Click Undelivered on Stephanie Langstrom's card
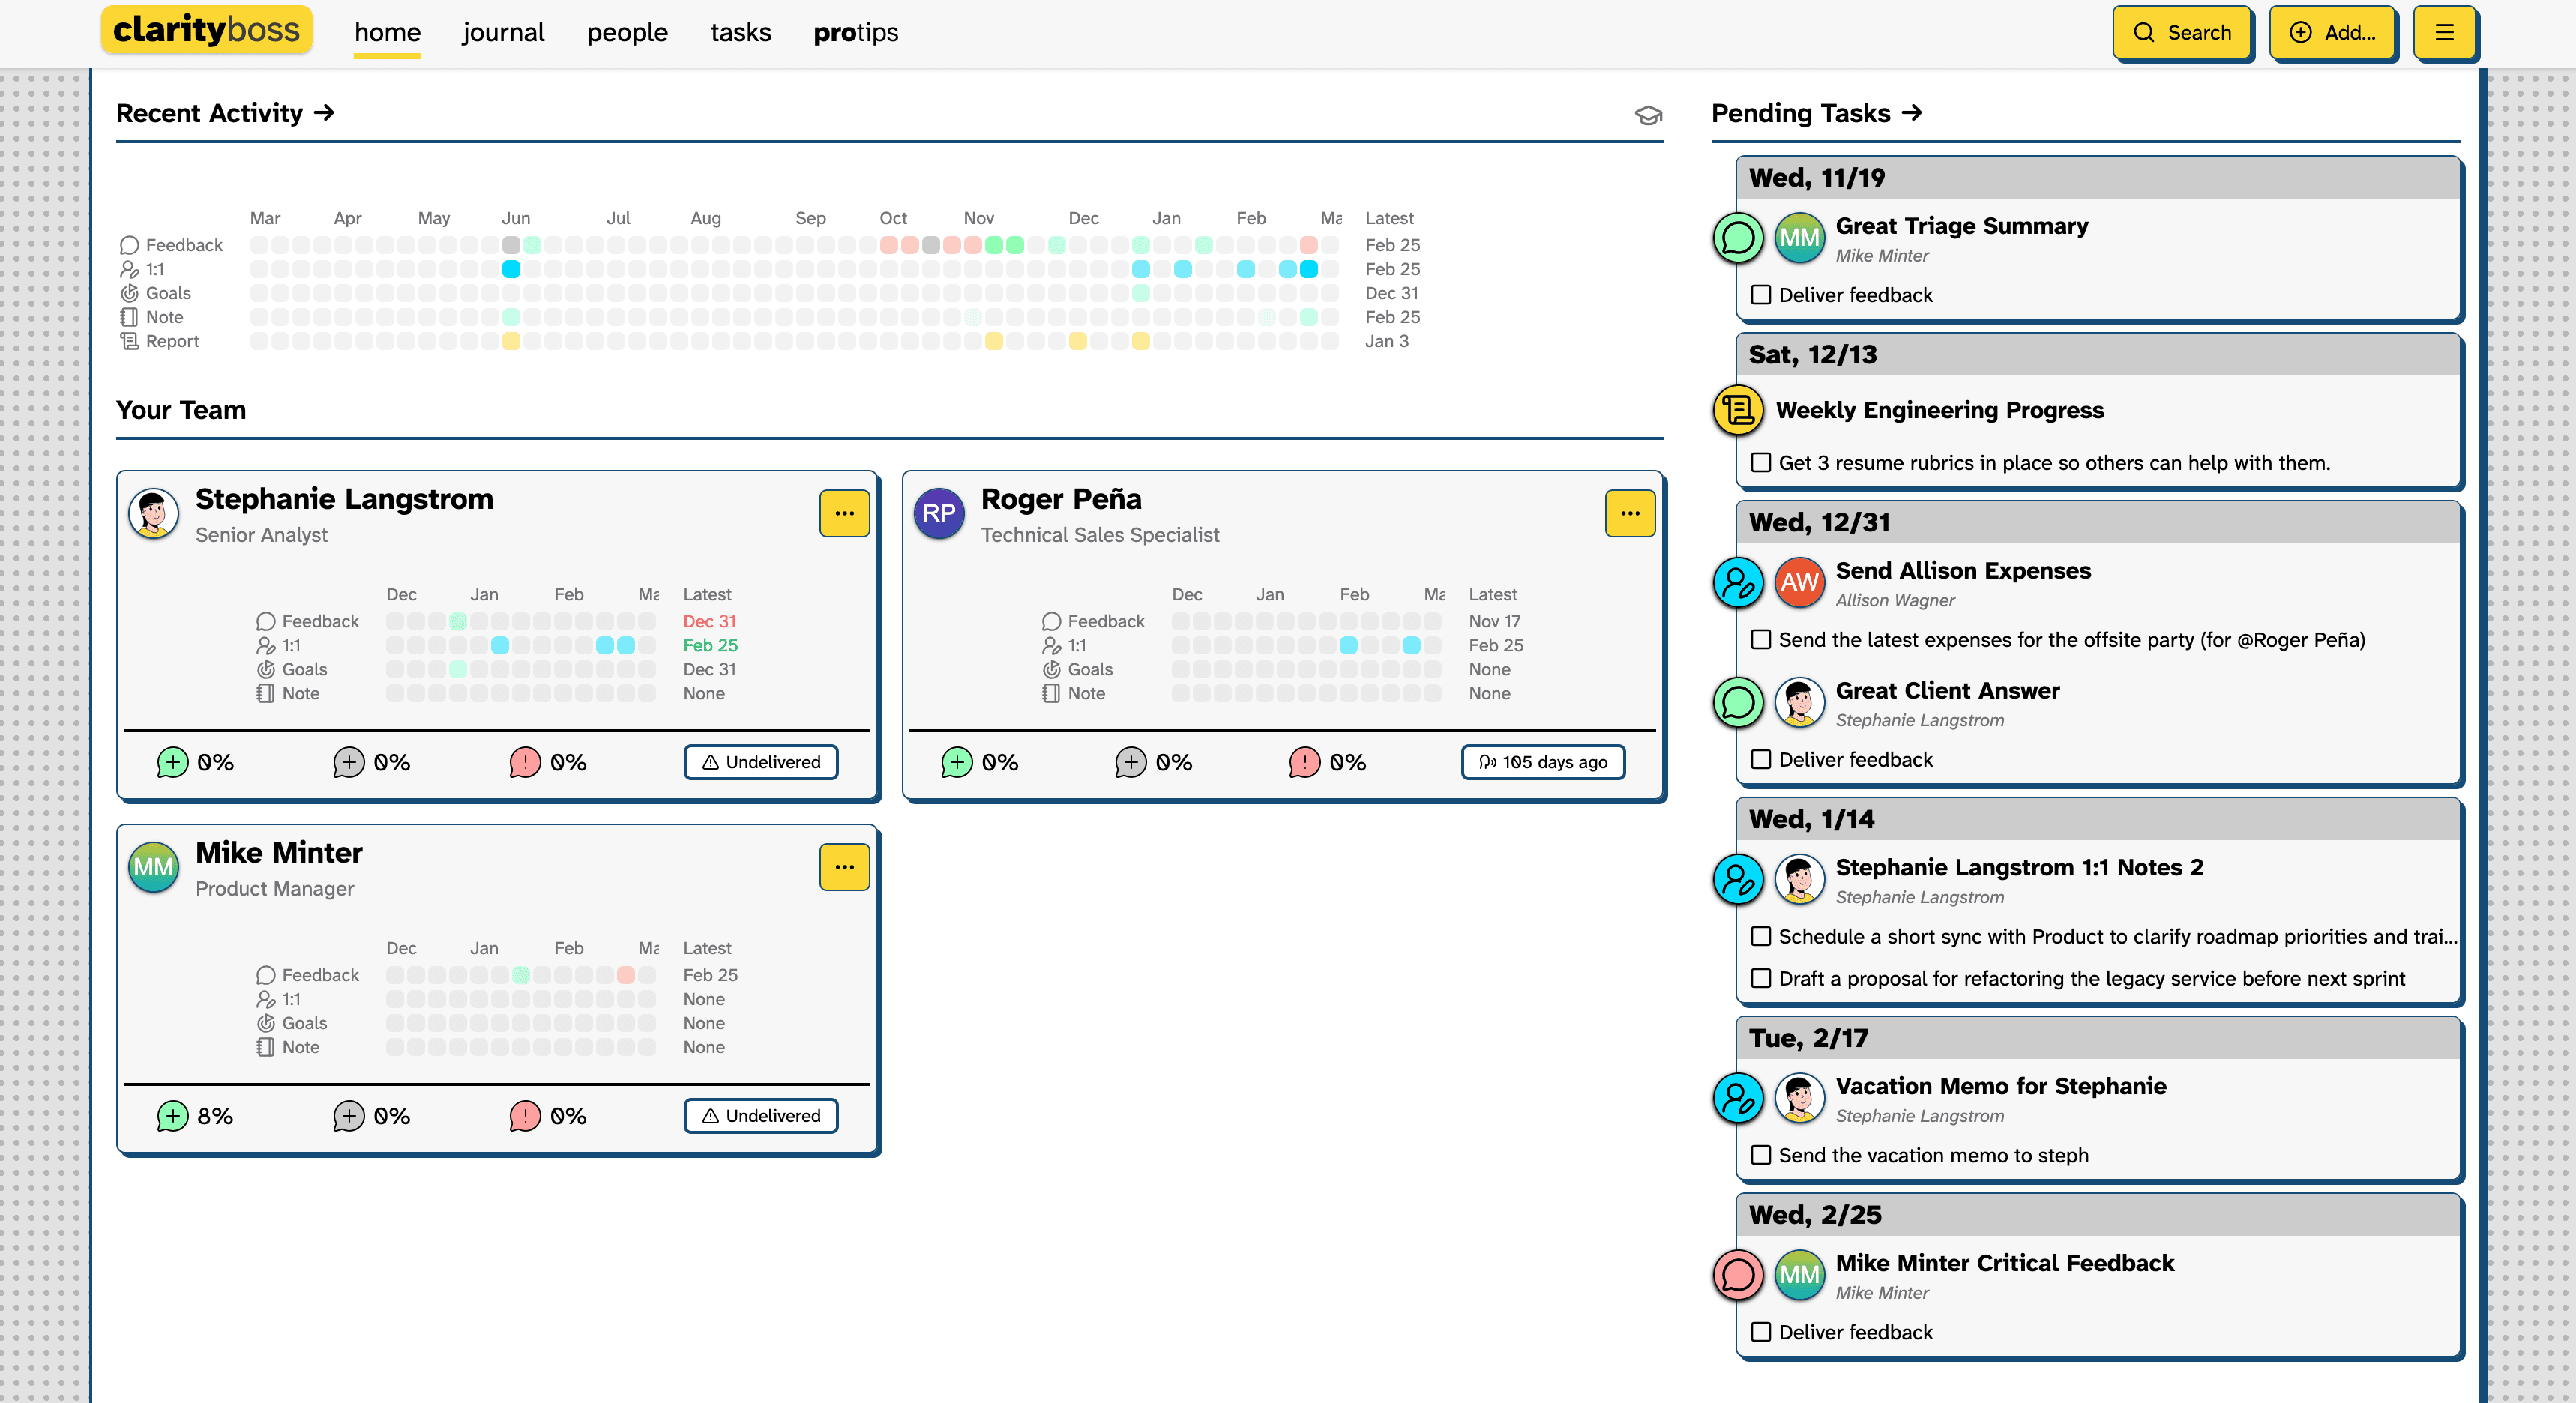The image size is (2576, 1403). point(761,762)
